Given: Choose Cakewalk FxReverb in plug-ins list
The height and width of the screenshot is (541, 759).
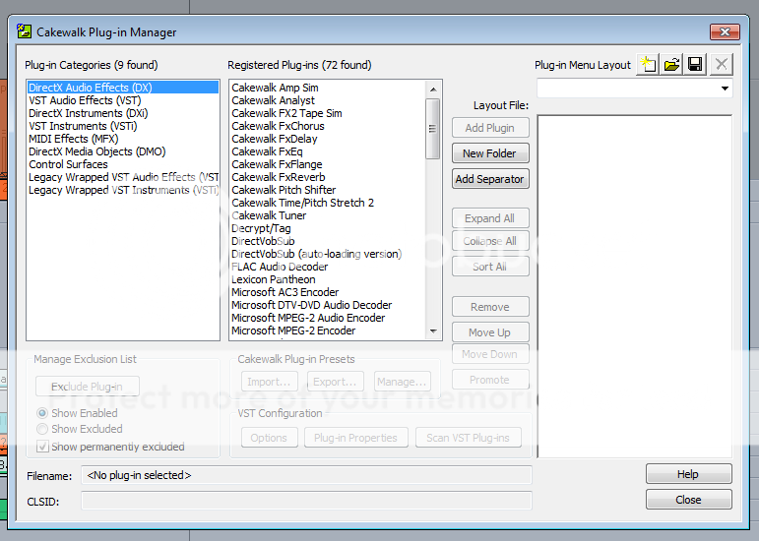Looking at the screenshot, I should click(281, 177).
